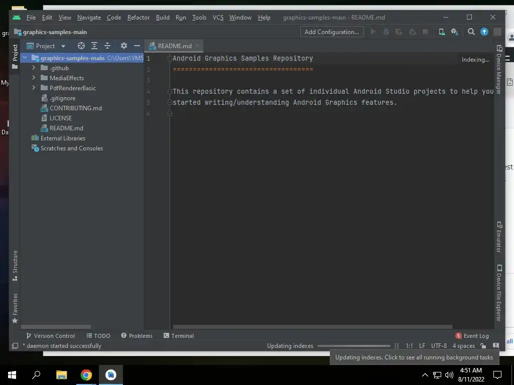
Task: Open the Refactor menu
Action: pyautogui.click(x=139, y=18)
